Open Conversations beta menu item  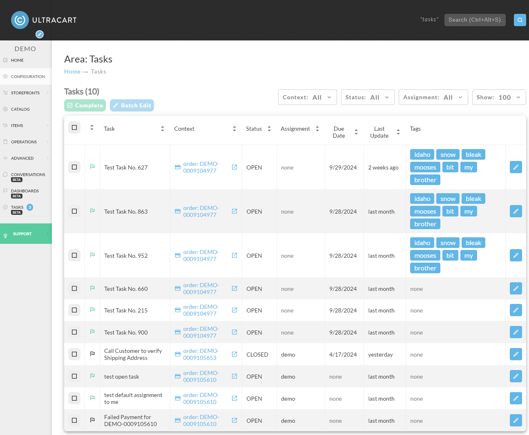point(26,176)
